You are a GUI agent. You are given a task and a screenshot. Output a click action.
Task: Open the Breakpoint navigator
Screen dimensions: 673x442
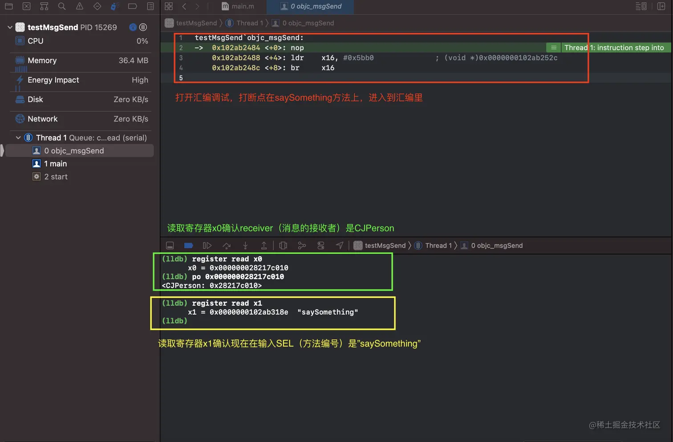point(132,6)
